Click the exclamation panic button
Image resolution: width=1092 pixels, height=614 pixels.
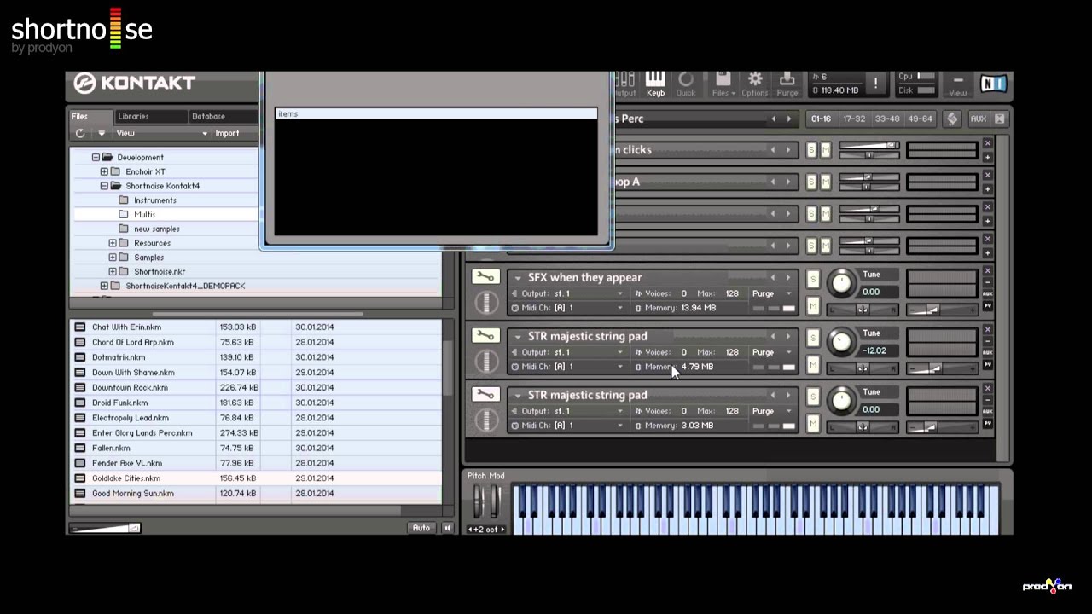pos(875,84)
